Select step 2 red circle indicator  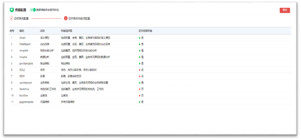click(x=66, y=19)
